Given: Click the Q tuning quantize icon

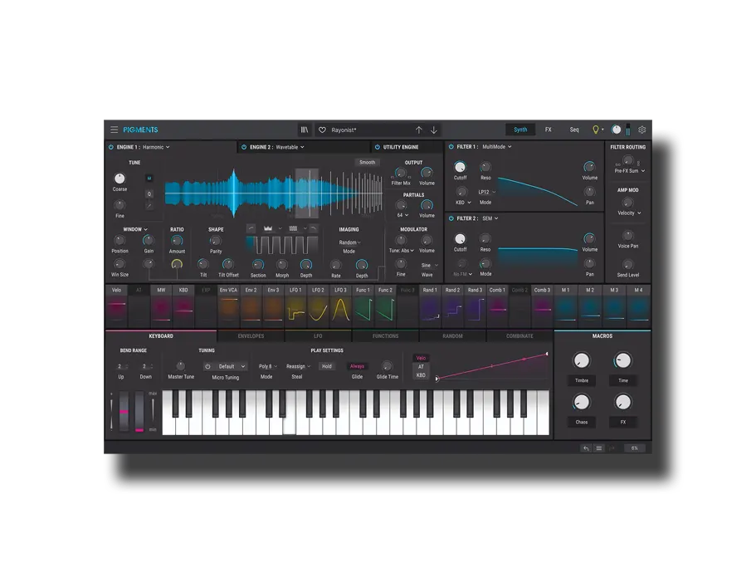Looking at the screenshot, I should 149,194.
